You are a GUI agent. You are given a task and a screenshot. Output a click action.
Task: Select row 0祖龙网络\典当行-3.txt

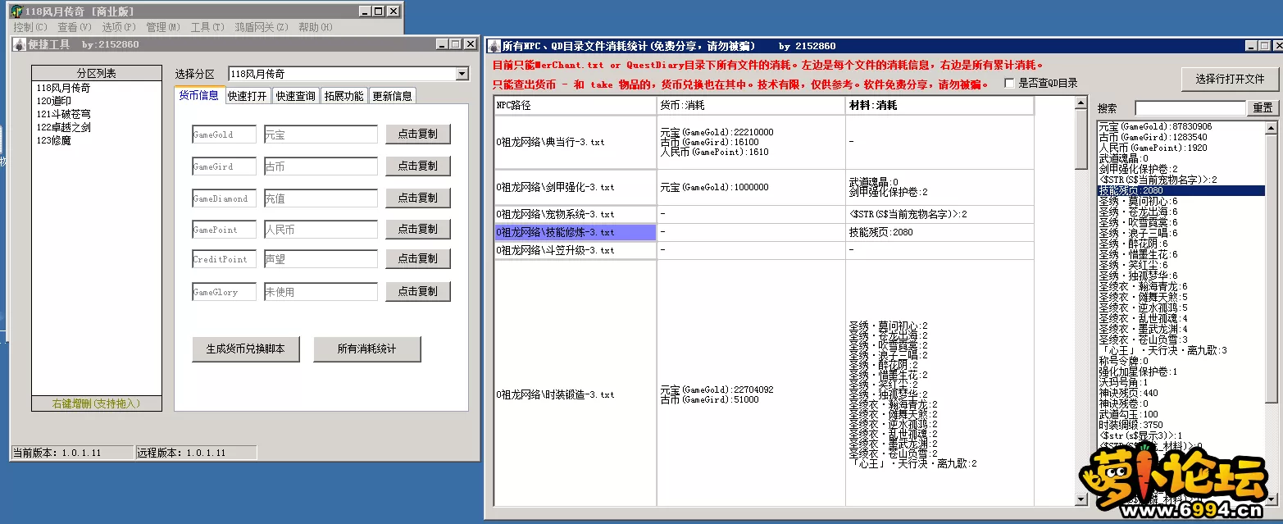(576, 142)
